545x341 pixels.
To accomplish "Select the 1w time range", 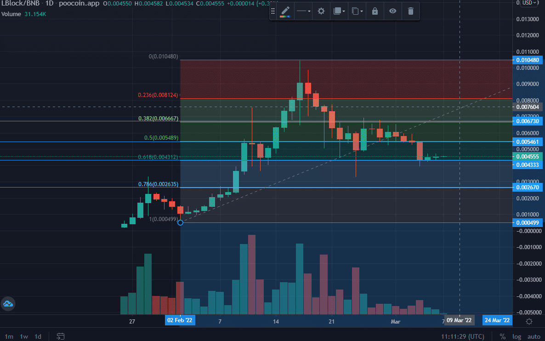I will [23, 336].
